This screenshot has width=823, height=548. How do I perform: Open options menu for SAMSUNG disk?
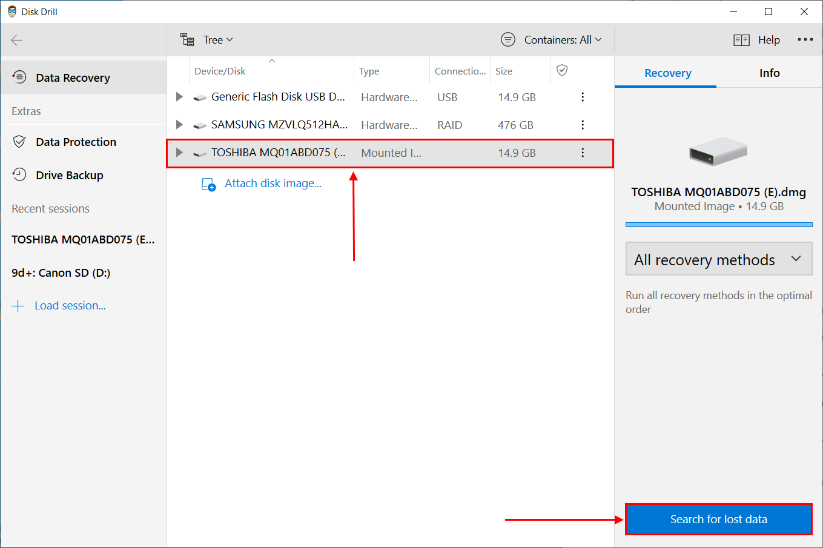[583, 125]
